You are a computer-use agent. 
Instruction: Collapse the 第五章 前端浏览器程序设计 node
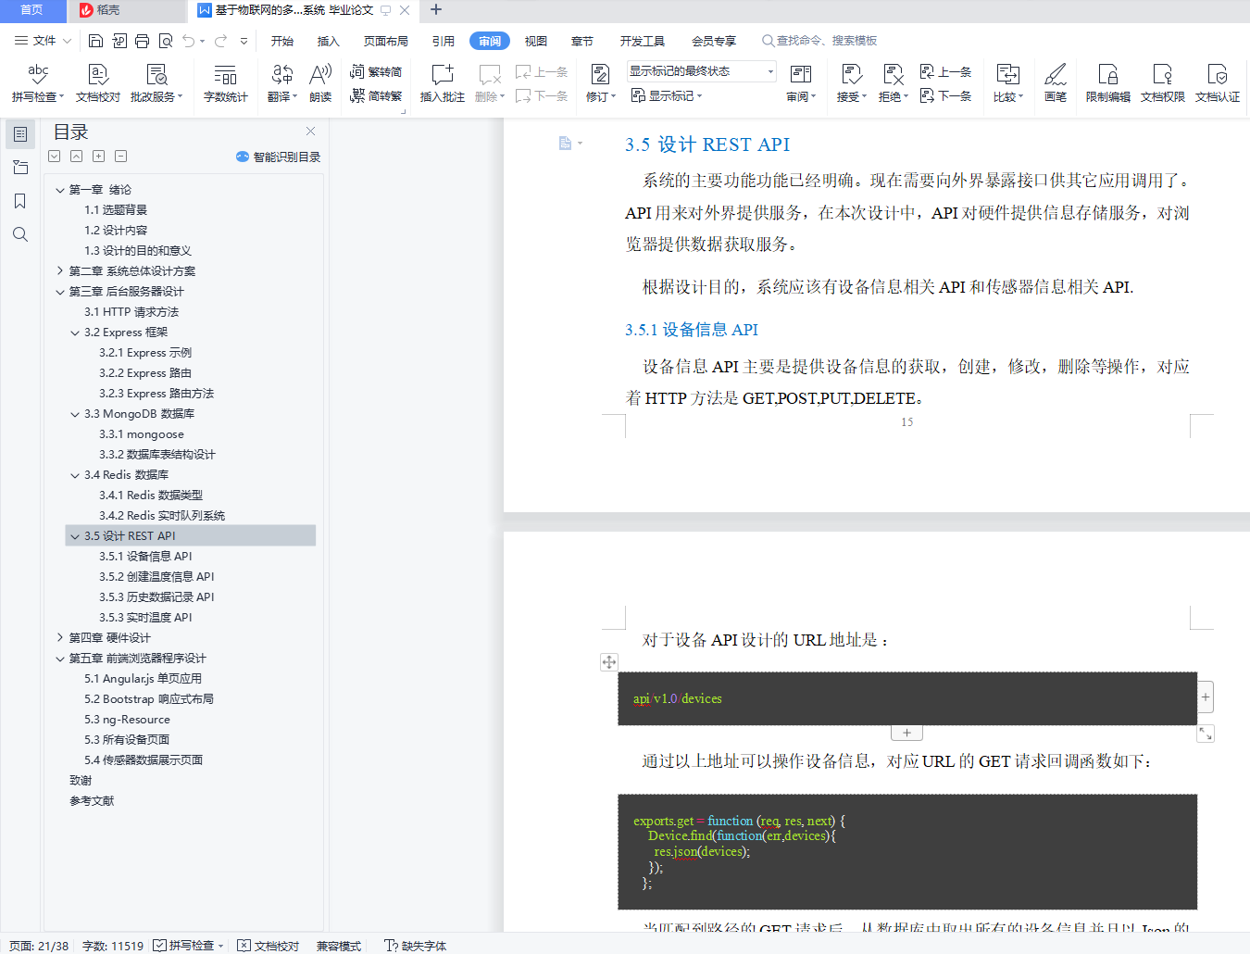click(x=60, y=659)
